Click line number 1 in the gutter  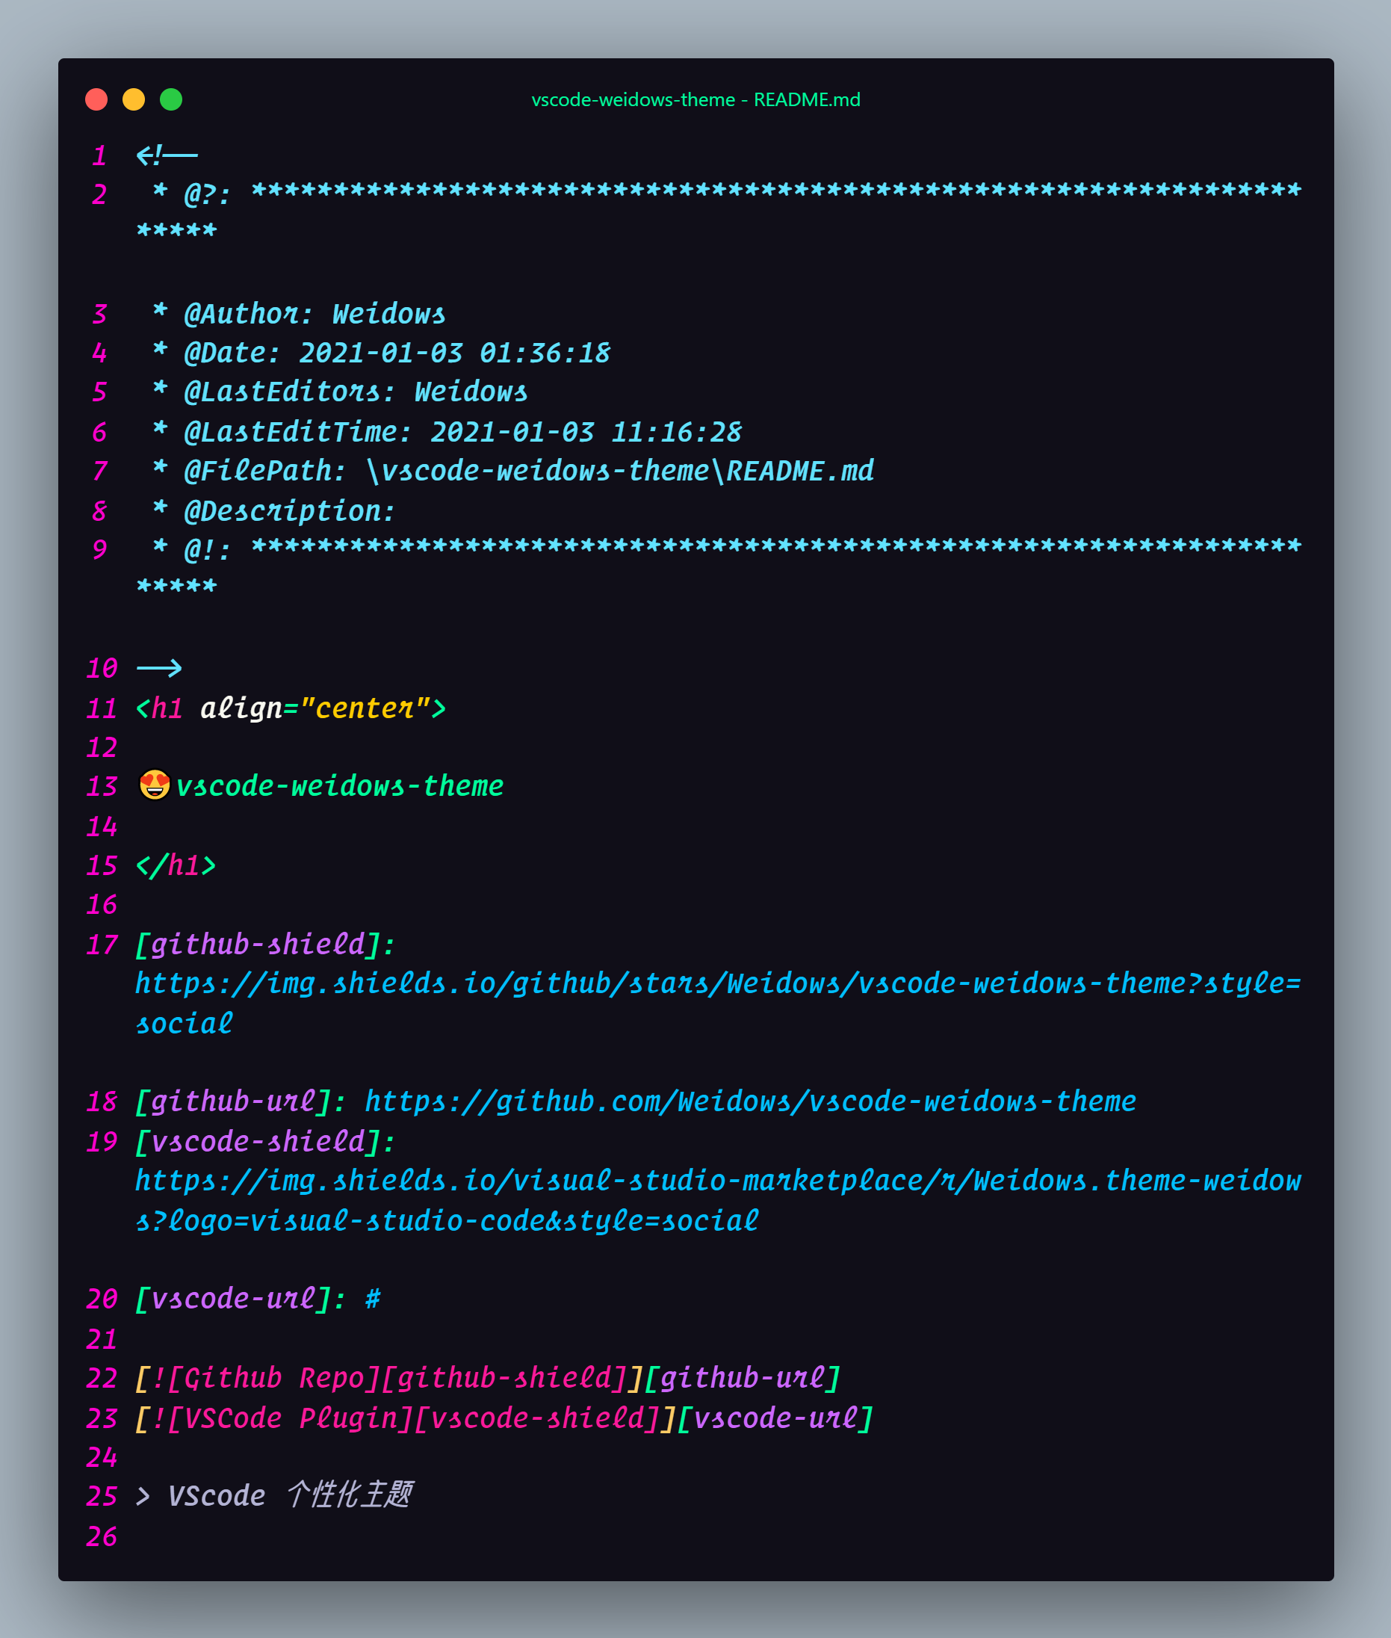pos(99,155)
